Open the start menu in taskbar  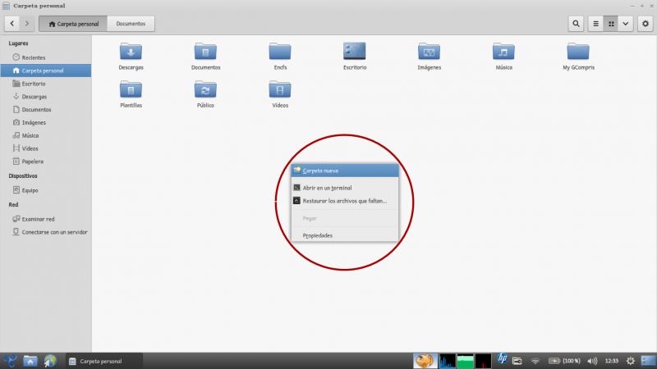click(10, 361)
